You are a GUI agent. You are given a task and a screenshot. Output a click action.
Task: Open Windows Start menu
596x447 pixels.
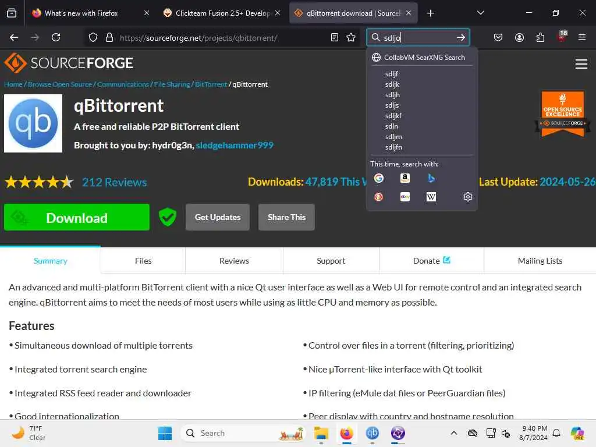[165, 433]
